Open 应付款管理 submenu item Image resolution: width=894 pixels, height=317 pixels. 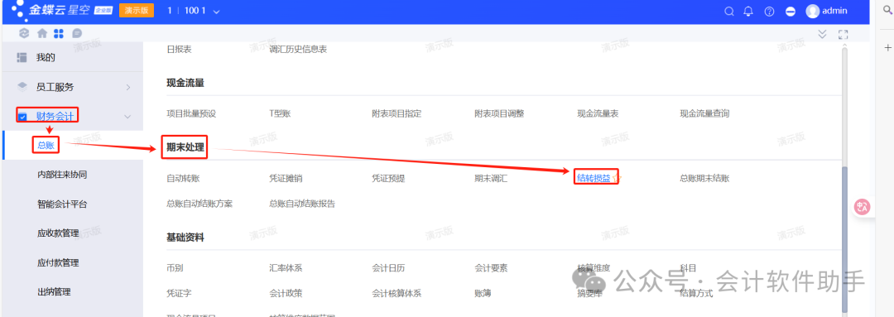point(58,263)
